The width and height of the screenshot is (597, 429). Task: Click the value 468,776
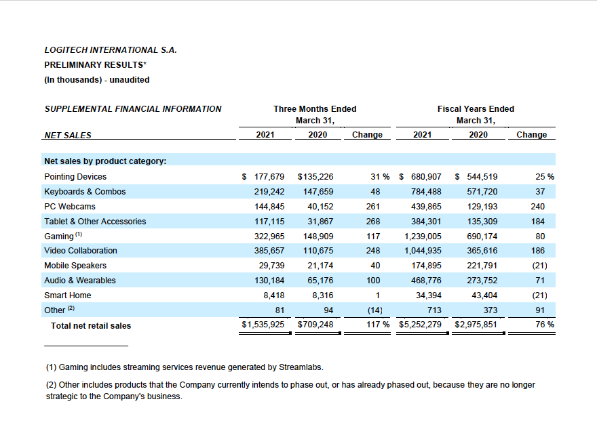click(426, 281)
